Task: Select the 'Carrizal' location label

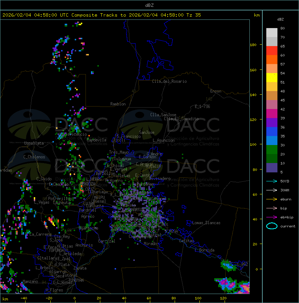Action: click(x=107, y=241)
